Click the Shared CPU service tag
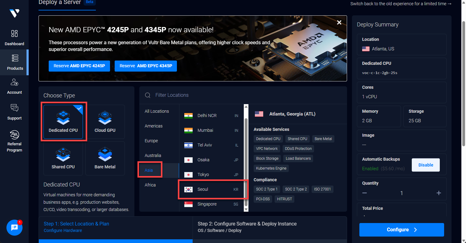The width and height of the screenshot is (466, 243). tap(297, 139)
